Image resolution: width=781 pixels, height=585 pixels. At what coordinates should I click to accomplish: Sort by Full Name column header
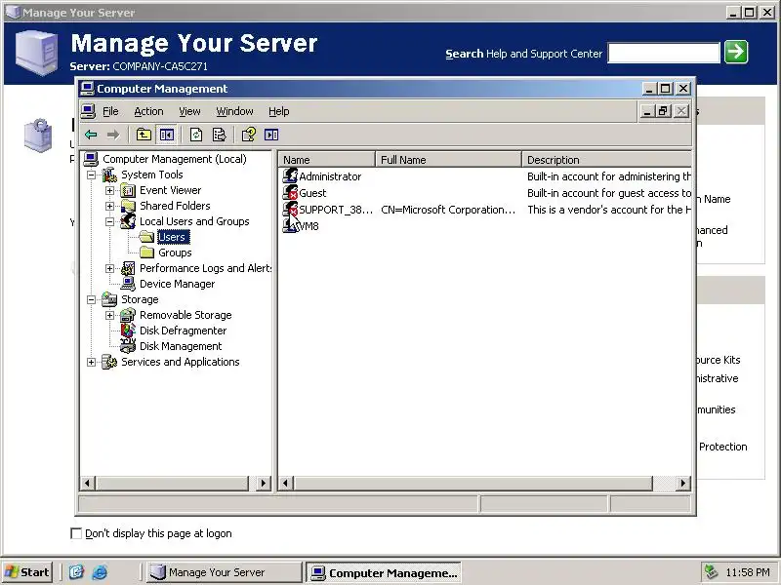(448, 160)
